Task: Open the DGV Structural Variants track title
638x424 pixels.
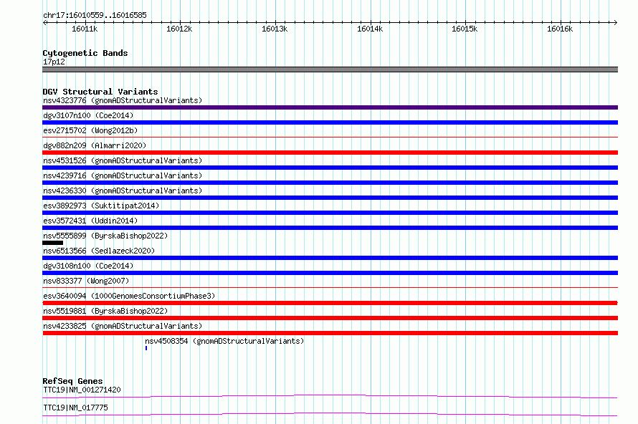Action: click(x=100, y=92)
